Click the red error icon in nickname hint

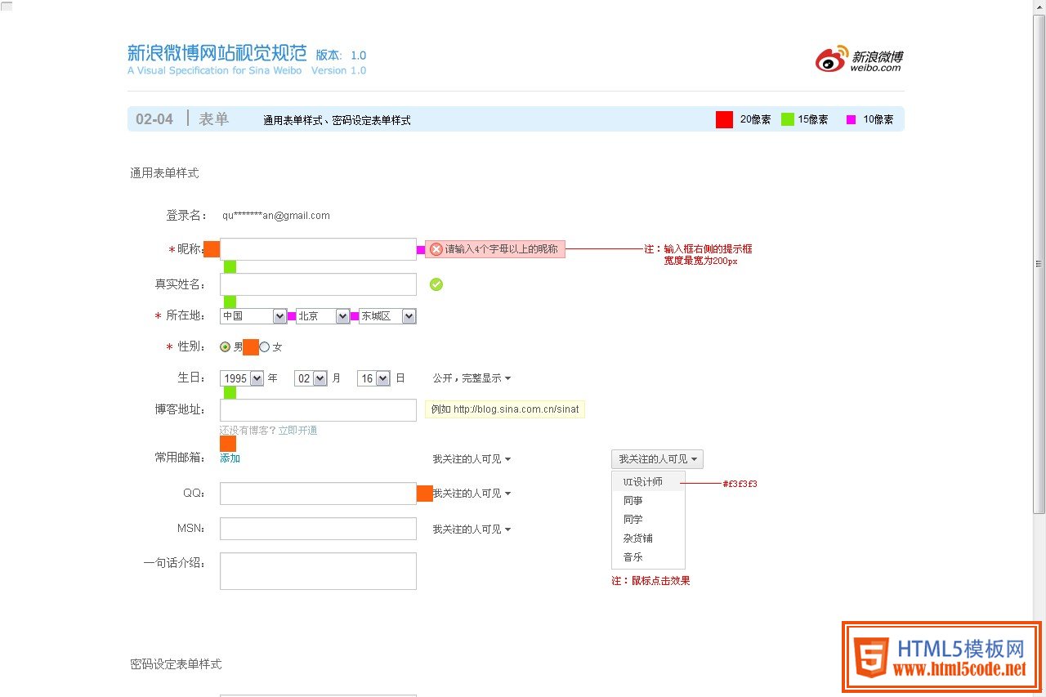tap(436, 249)
